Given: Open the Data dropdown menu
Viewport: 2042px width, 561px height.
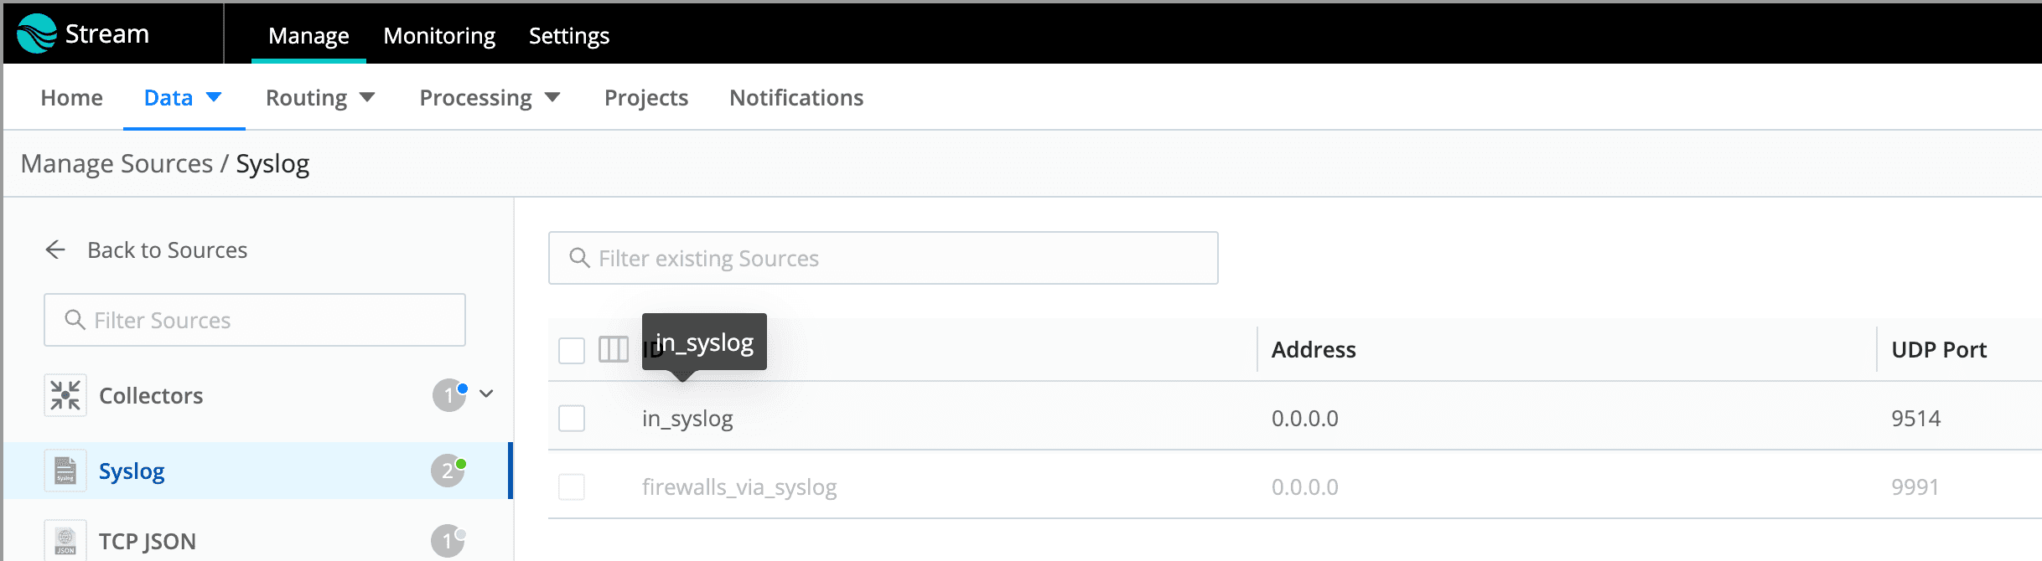Looking at the screenshot, I should click(183, 98).
